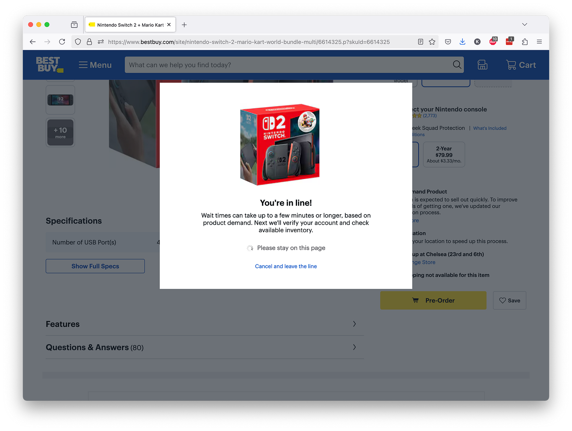
Task: Select the handheld console thumbnail
Action: point(60,100)
